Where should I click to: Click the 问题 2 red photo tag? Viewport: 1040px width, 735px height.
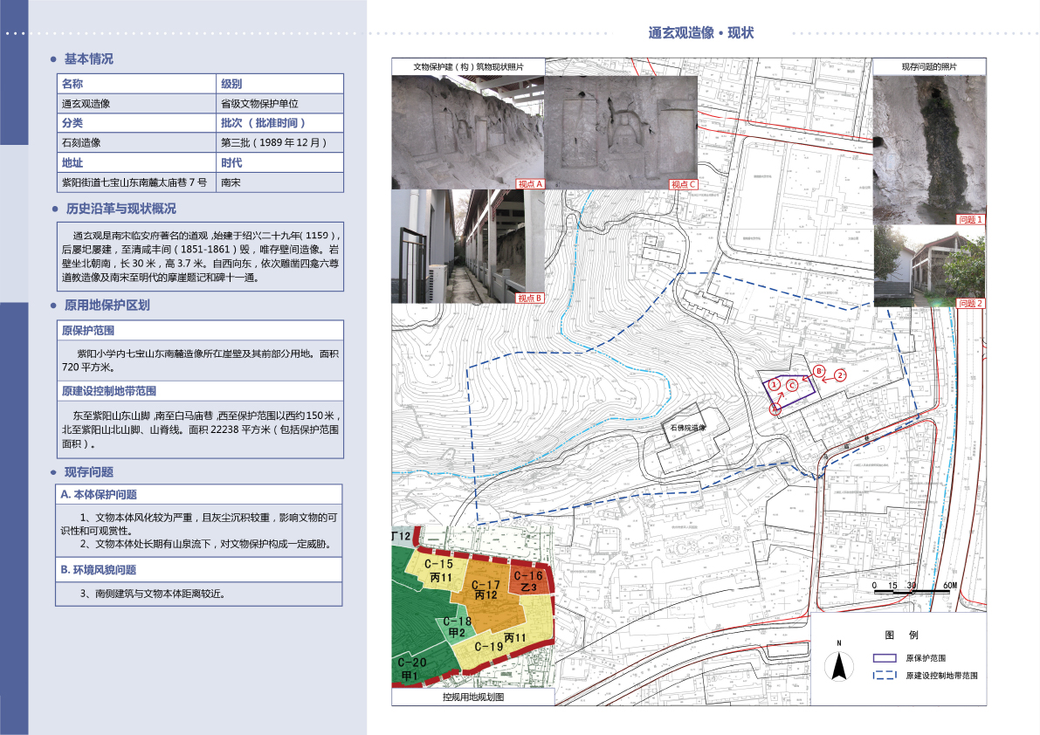coord(971,303)
